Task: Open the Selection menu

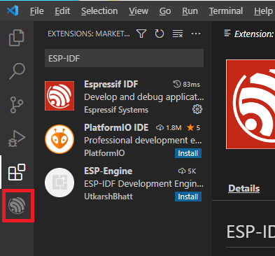Action: tap(99, 11)
